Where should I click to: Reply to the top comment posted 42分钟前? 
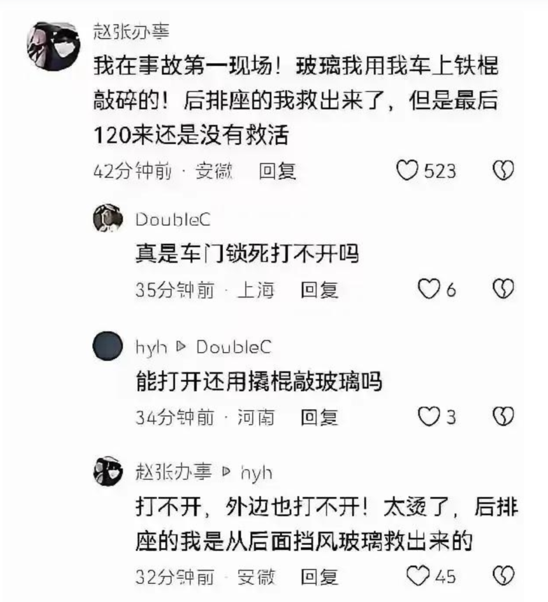pos(277,171)
